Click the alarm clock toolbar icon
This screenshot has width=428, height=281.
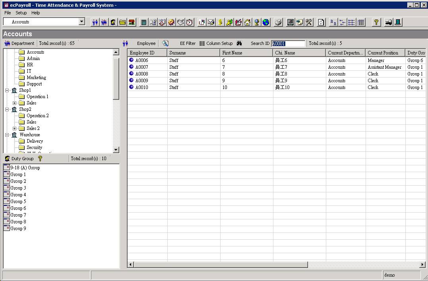pos(190,22)
